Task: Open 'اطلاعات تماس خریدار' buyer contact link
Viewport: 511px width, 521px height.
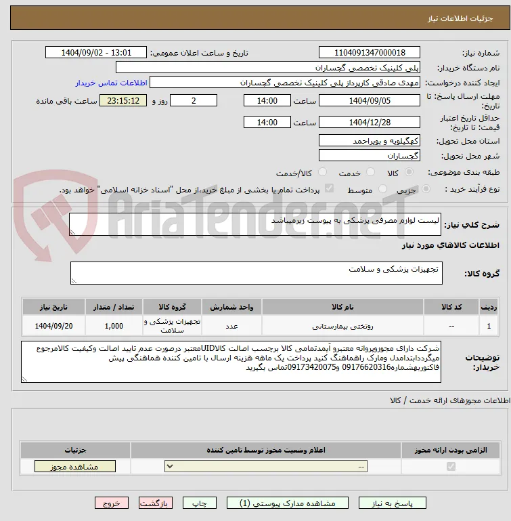Action: pyautogui.click(x=111, y=83)
